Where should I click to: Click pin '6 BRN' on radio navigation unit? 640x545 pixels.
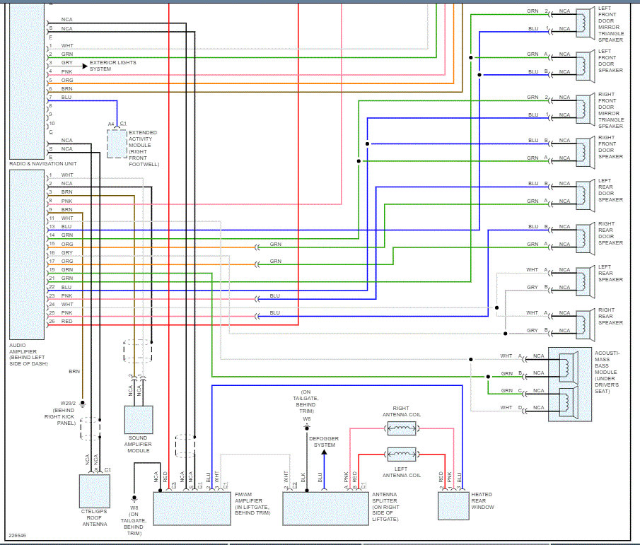61,88
